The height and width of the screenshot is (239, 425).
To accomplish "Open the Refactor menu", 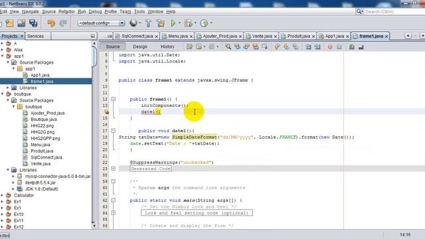I will (66, 12).
